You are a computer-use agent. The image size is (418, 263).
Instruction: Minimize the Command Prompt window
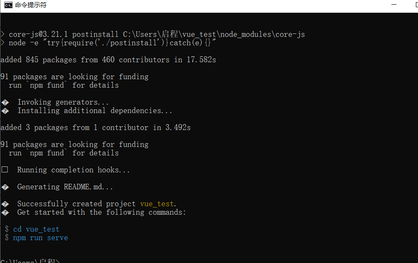tap(394, 5)
